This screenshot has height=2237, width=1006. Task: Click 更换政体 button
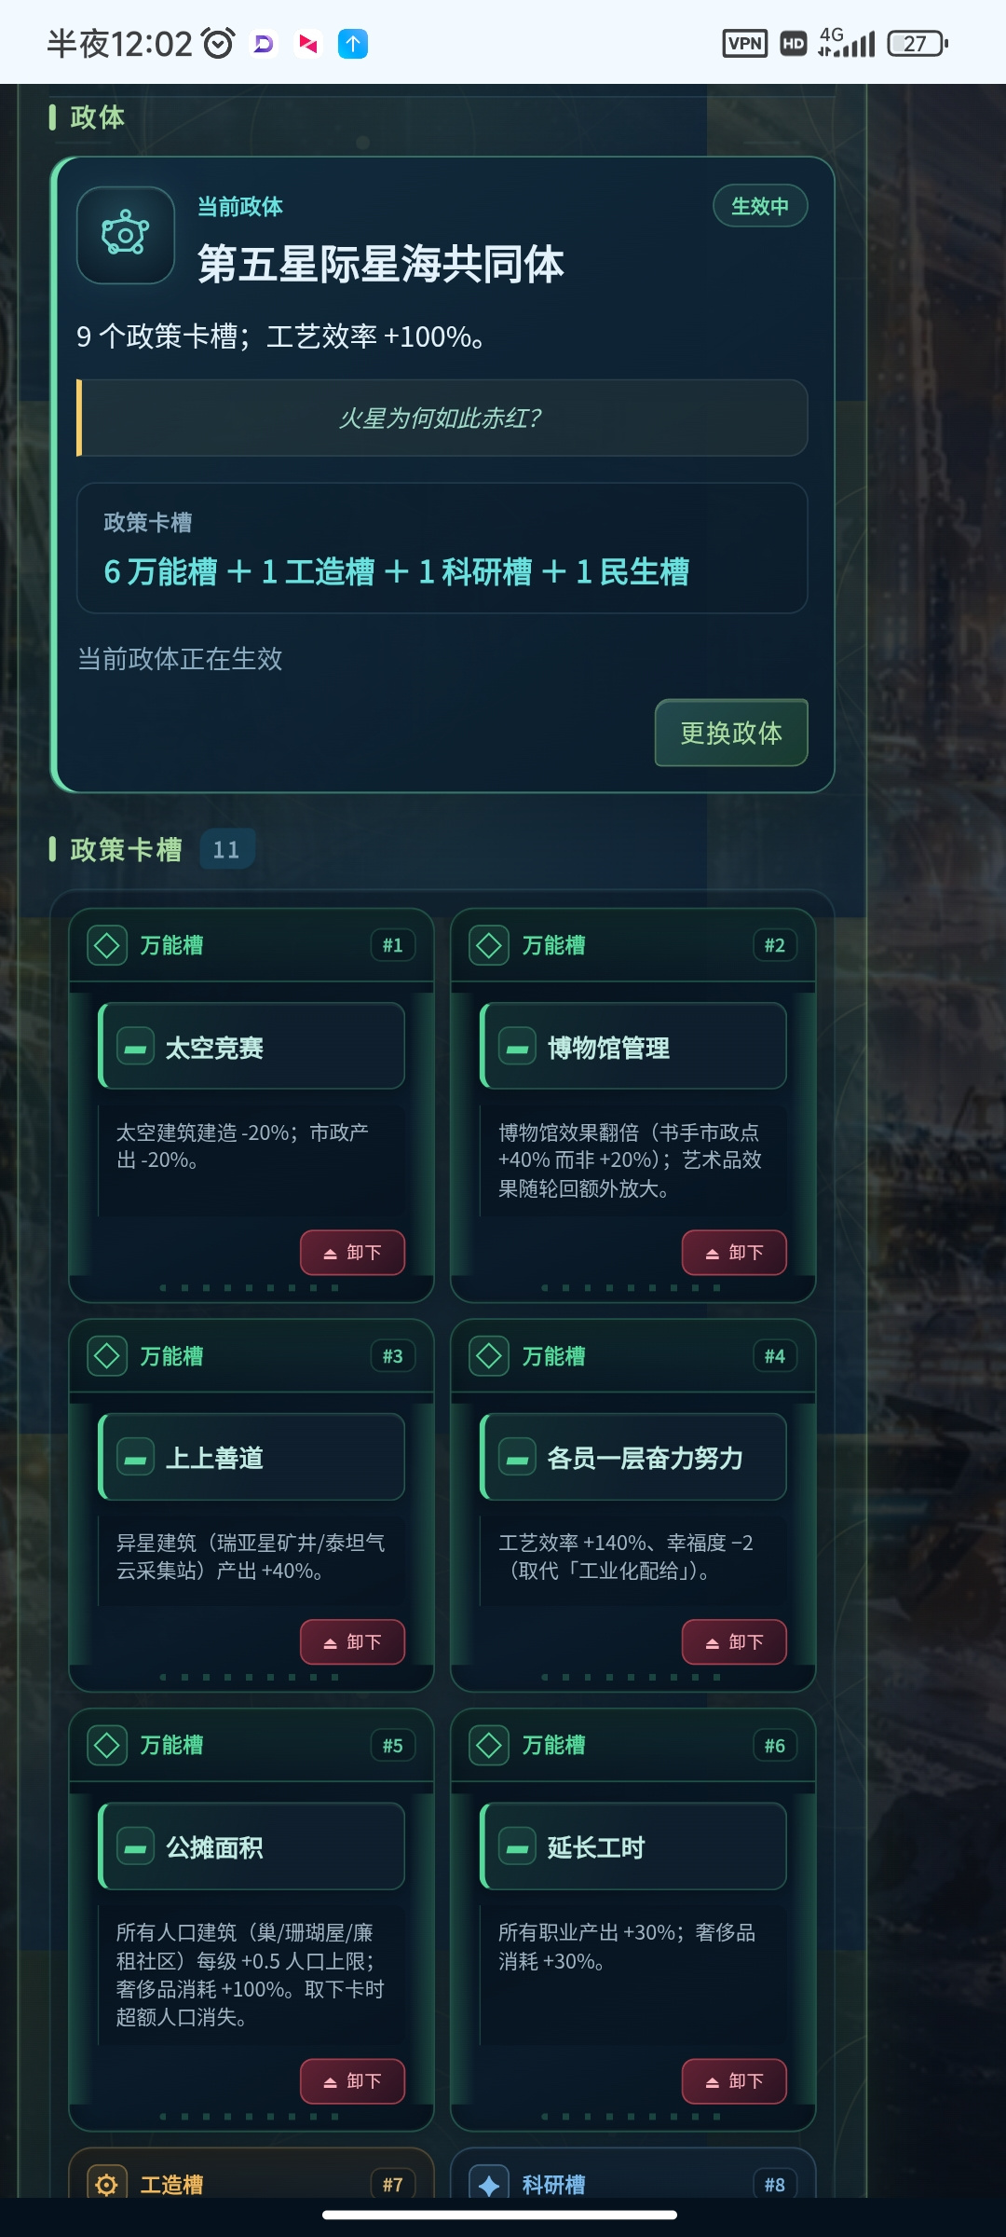coord(731,733)
